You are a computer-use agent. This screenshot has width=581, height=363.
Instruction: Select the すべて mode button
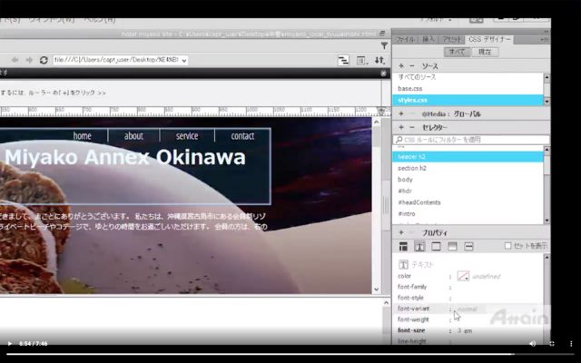point(457,52)
